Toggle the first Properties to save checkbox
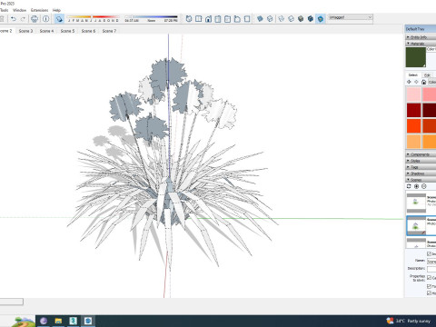The height and width of the screenshot is (327, 436). click(x=429, y=277)
